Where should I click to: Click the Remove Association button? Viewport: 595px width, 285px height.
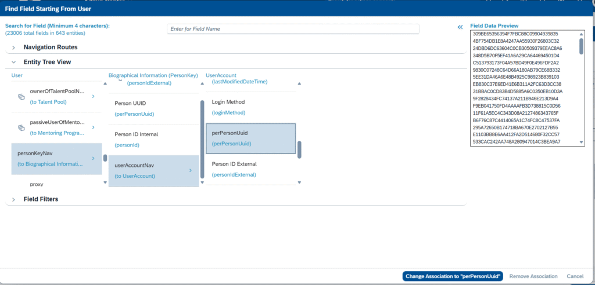(x=533, y=276)
